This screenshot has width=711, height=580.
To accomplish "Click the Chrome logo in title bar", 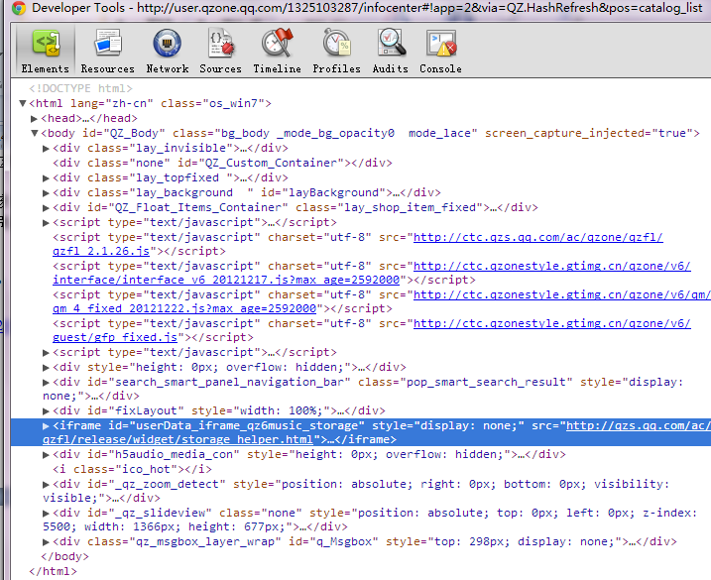I will [19, 8].
